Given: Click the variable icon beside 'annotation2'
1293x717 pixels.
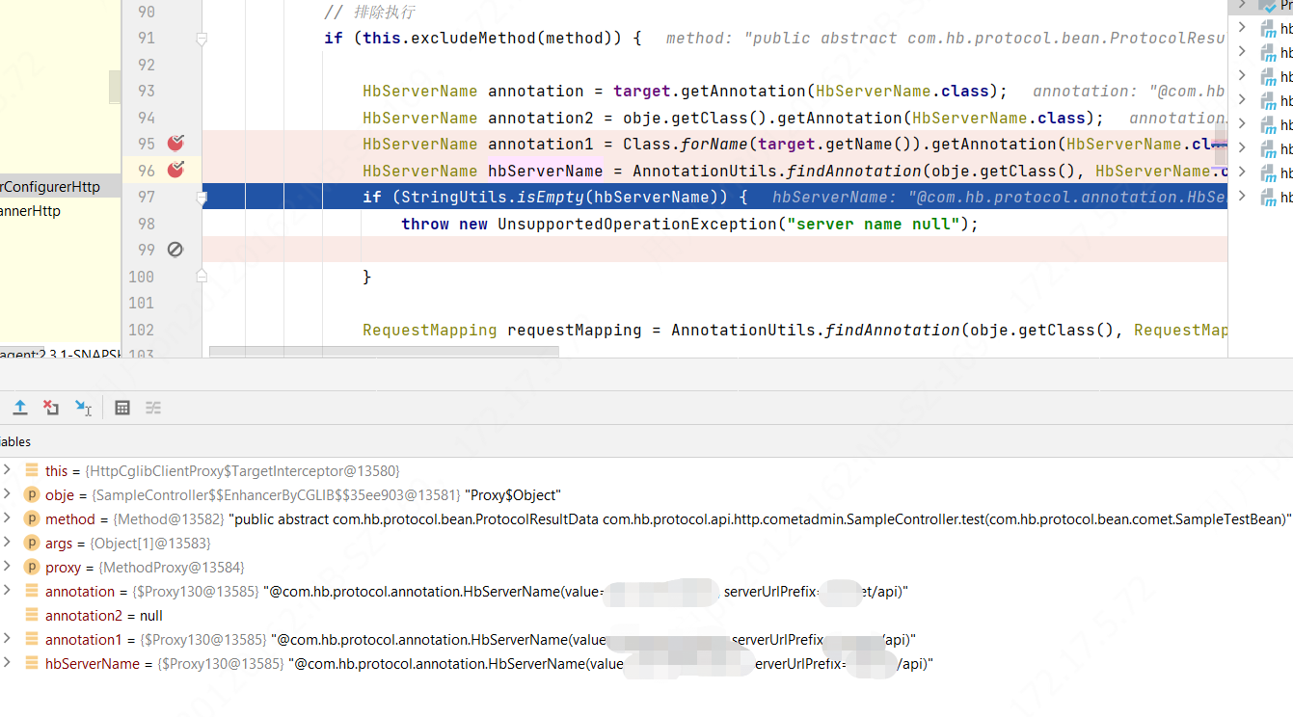Looking at the screenshot, I should point(31,615).
